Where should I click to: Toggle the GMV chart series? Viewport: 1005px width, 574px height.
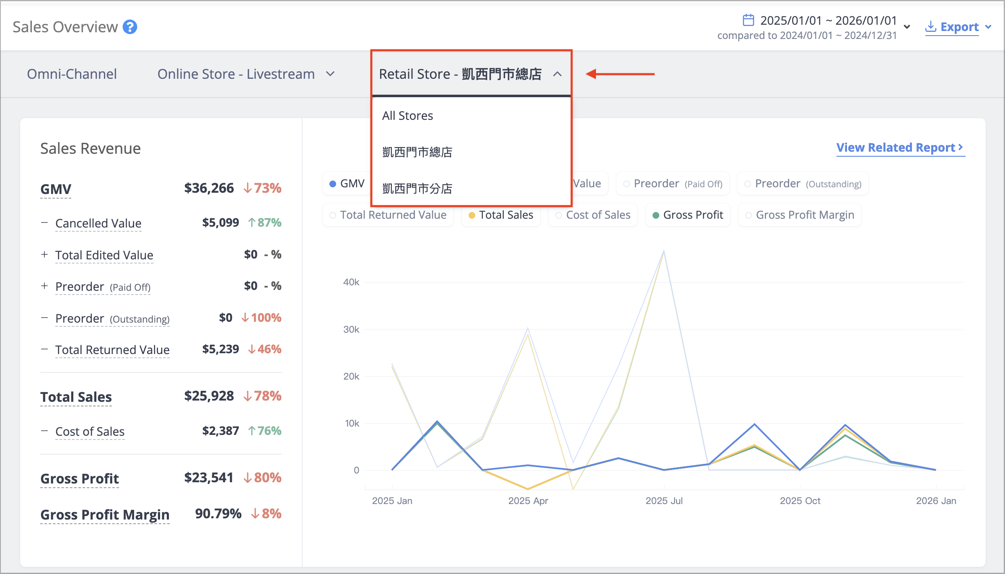pos(347,184)
